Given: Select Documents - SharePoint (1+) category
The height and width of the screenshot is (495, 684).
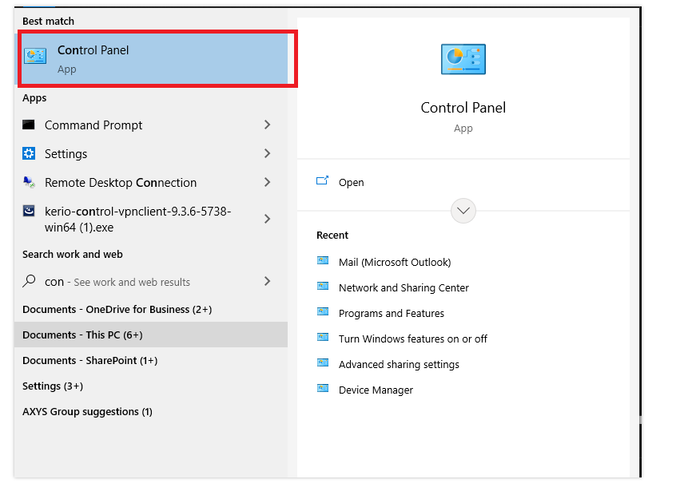Looking at the screenshot, I should click(x=89, y=360).
